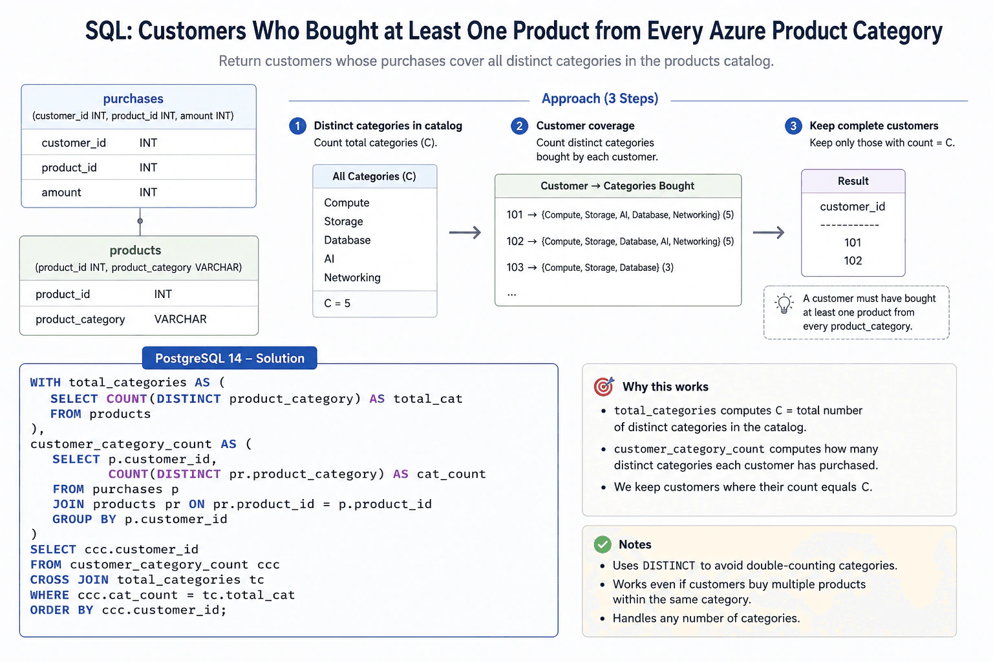
Task: Click tip text 'A customer must have bought'
Action: coord(869,298)
